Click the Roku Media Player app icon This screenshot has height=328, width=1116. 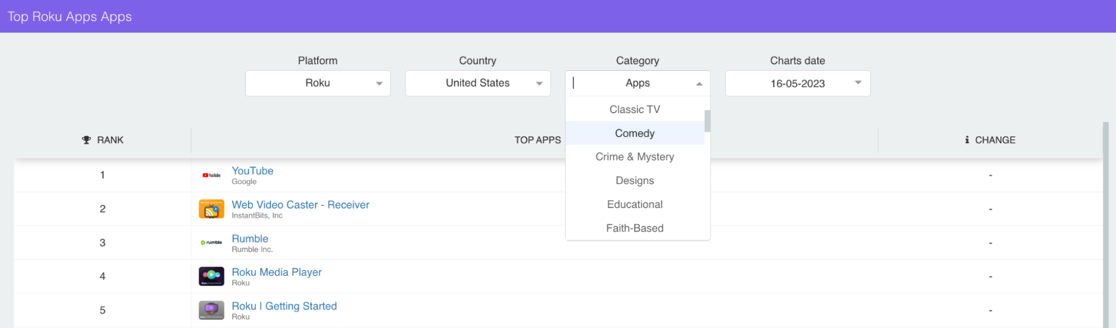(211, 277)
